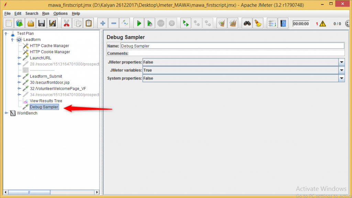Collapse the entire tree with minus icon
352x198 pixels.
pyautogui.click(x=113, y=23)
